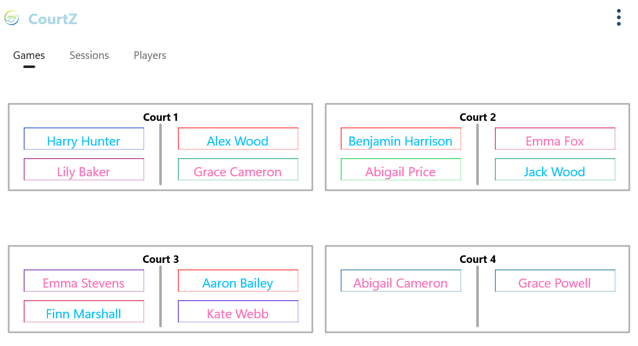Image resolution: width=638 pixels, height=346 pixels.
Task: Select Grace Powell player card
Action: pos(555,281)
